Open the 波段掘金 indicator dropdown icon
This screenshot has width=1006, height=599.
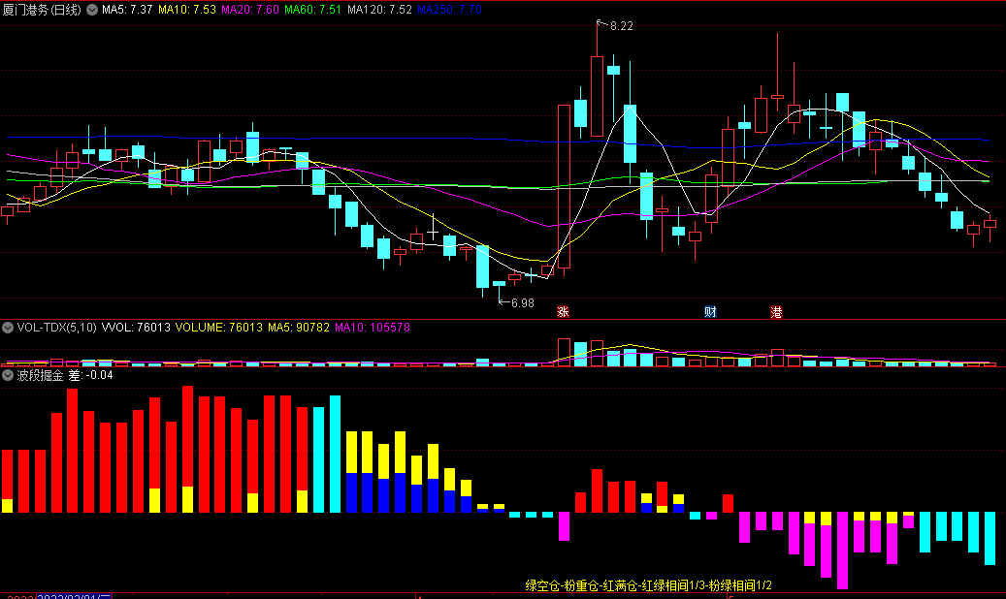[x=8, y=375]
